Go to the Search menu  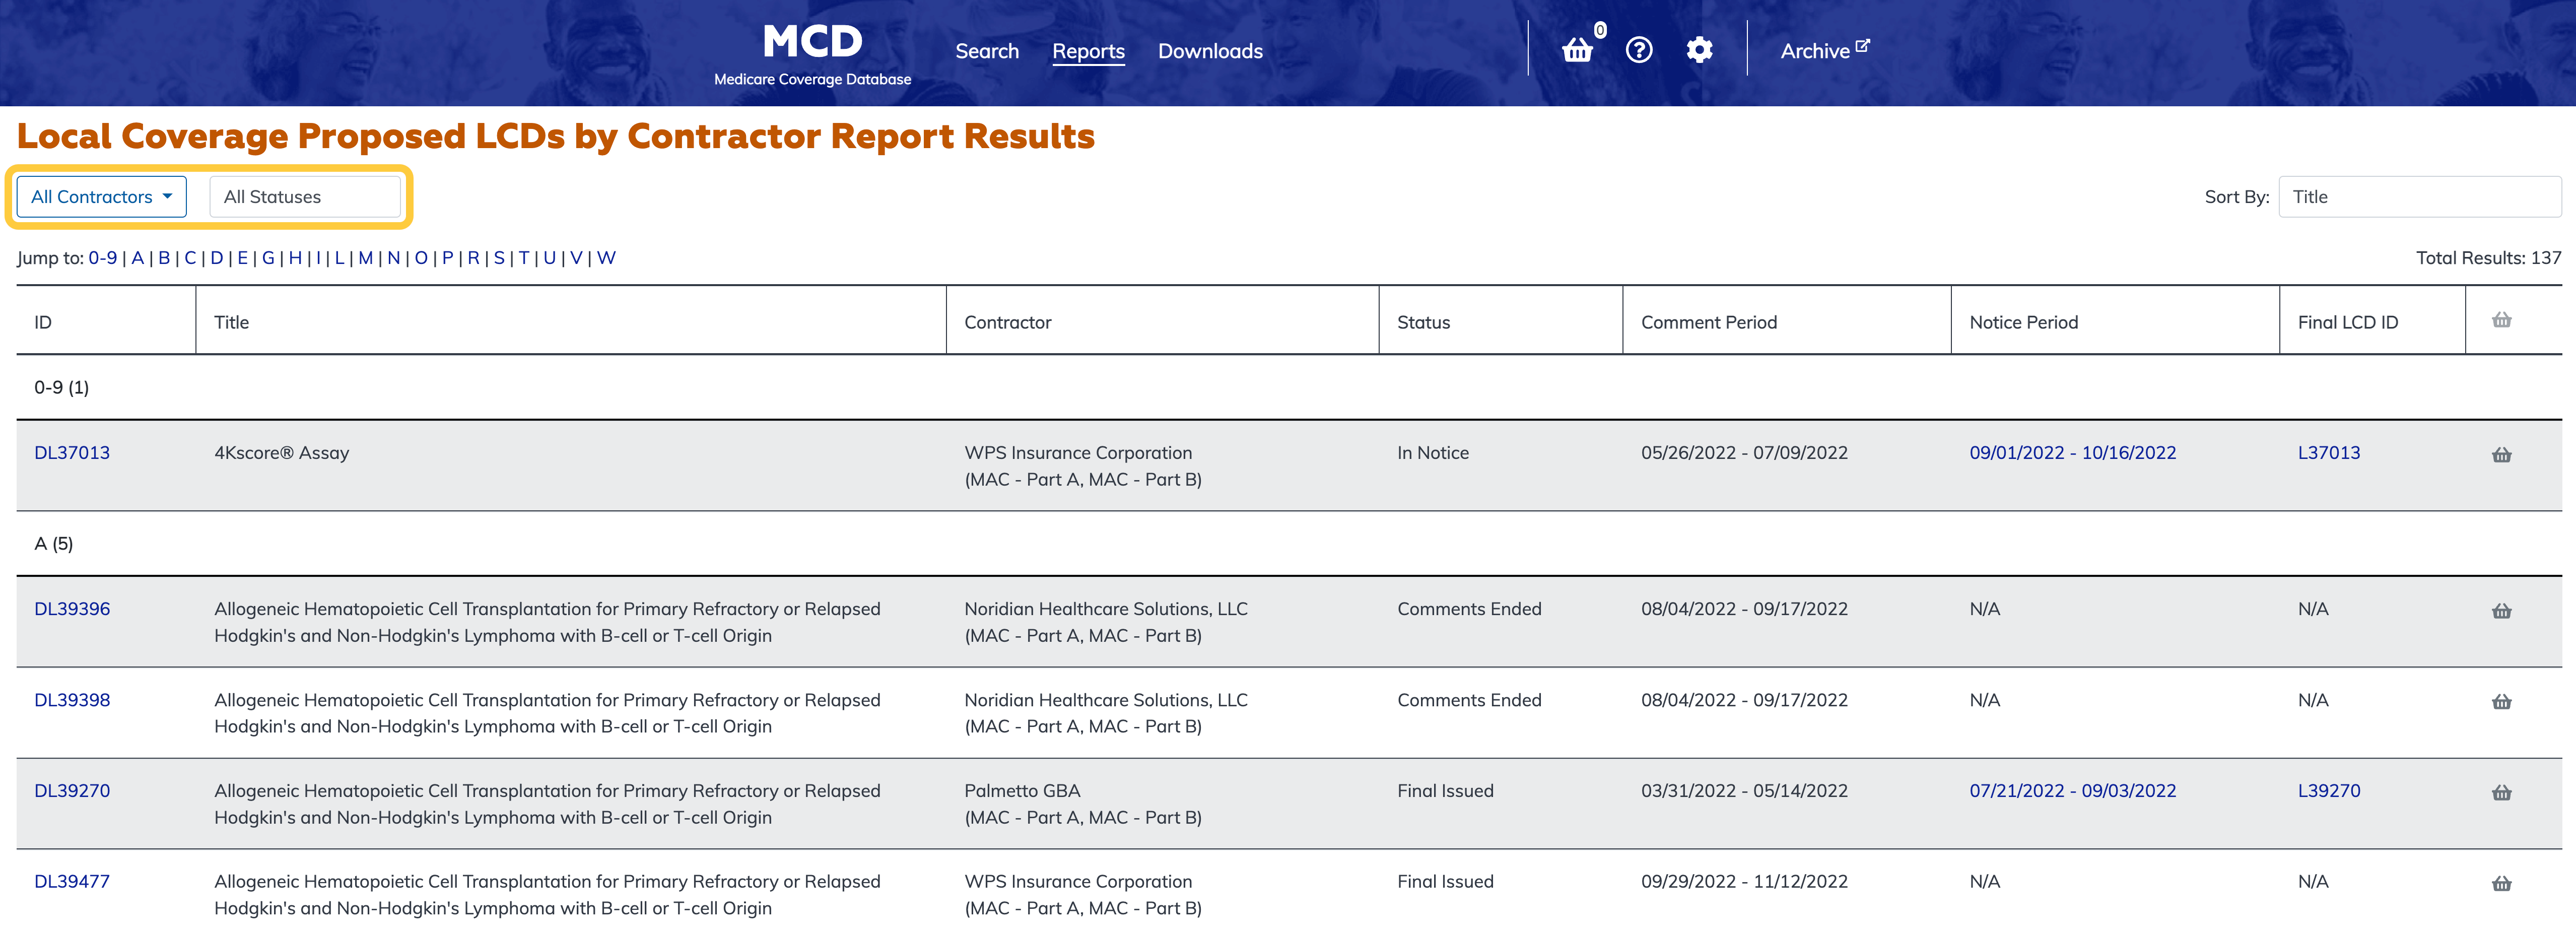point(986,51)
